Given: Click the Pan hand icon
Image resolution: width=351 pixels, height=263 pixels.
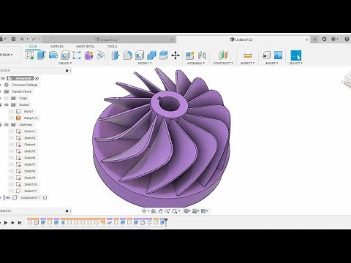Looking at the screenshot, I should [160, 211].
